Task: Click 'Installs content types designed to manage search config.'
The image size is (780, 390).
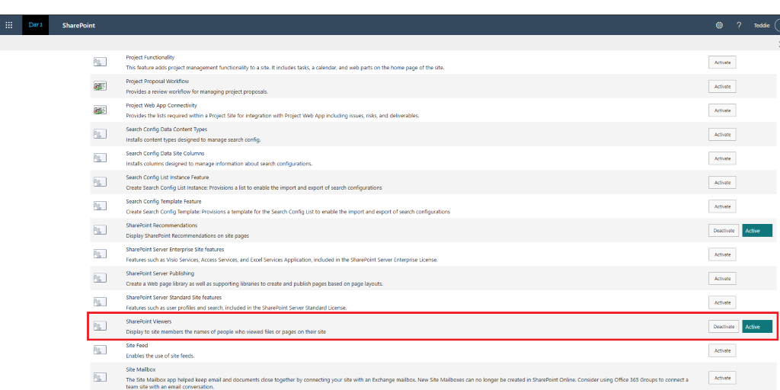Action: pyautogui.click(x=193, y=140)
